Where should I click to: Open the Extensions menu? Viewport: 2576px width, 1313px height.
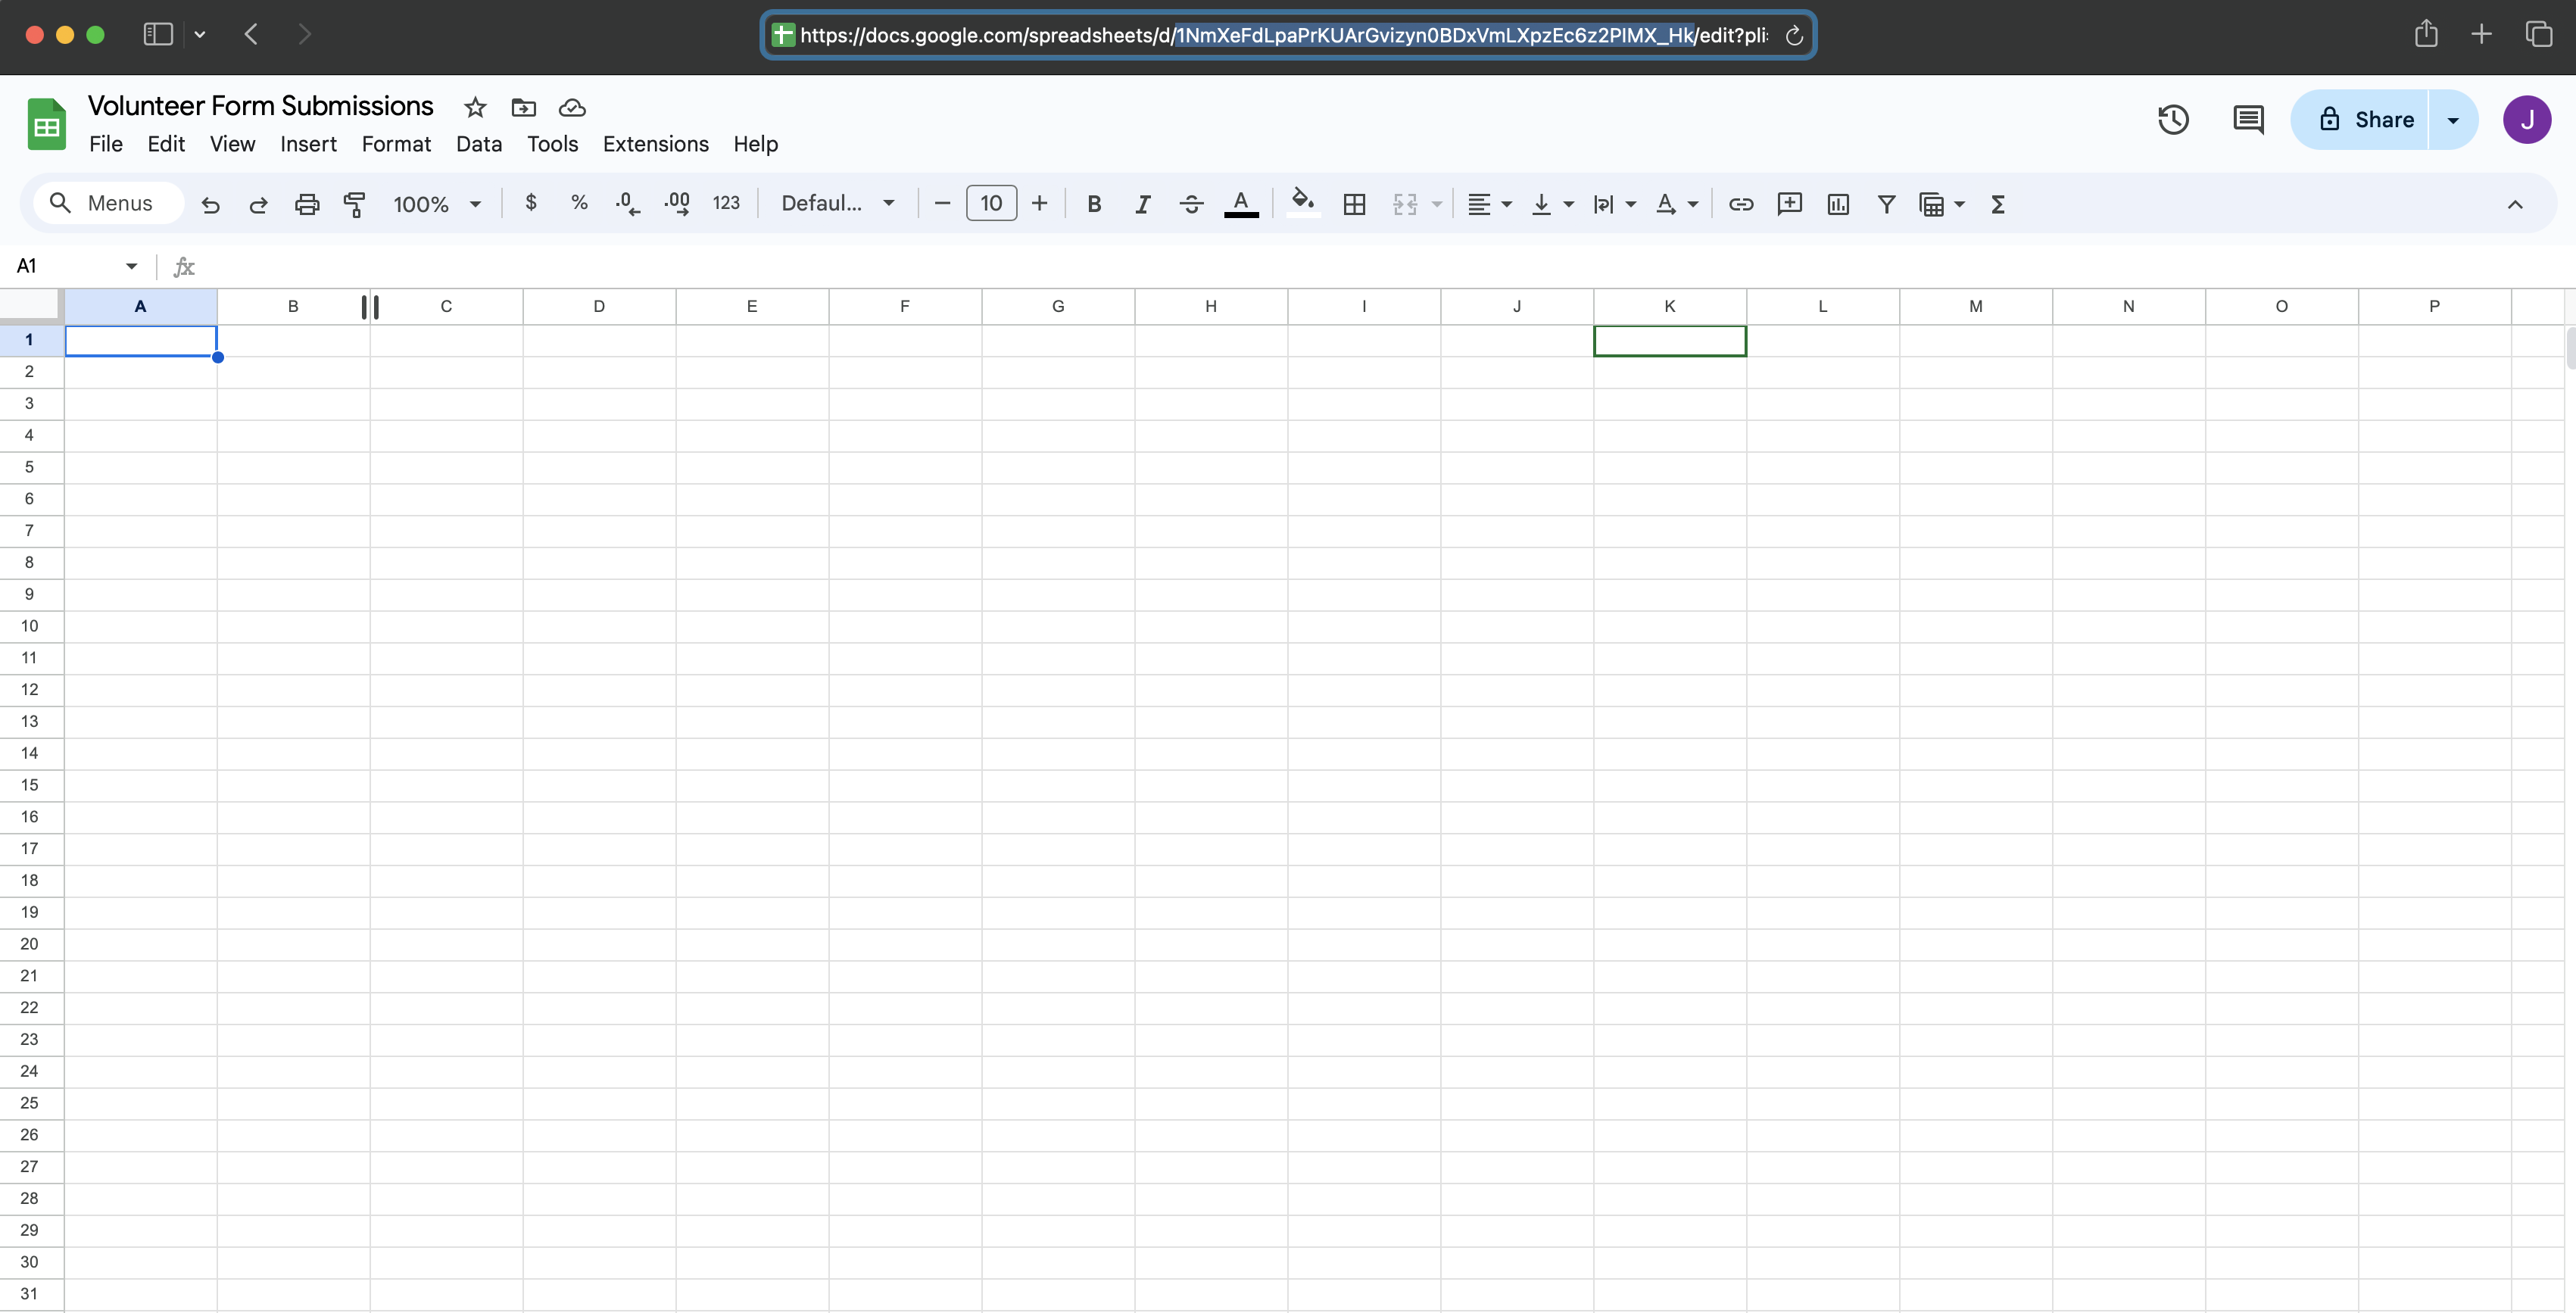pos(655,144)
